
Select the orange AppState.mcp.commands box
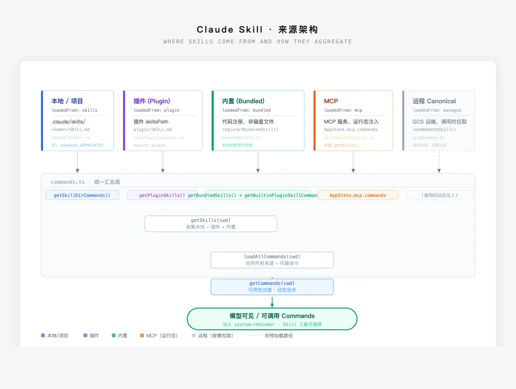[x=358, y=195]
